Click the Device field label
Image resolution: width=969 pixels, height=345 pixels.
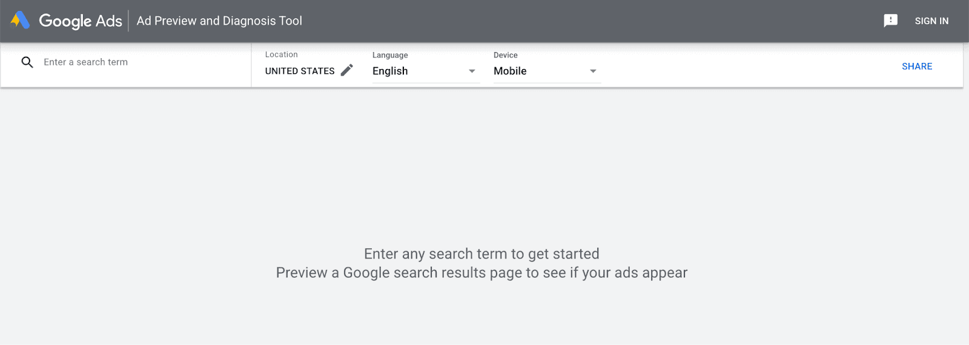[505, 55]
